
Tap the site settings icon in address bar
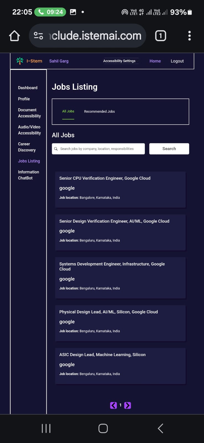pyautogui.click(x=38, y=36)
